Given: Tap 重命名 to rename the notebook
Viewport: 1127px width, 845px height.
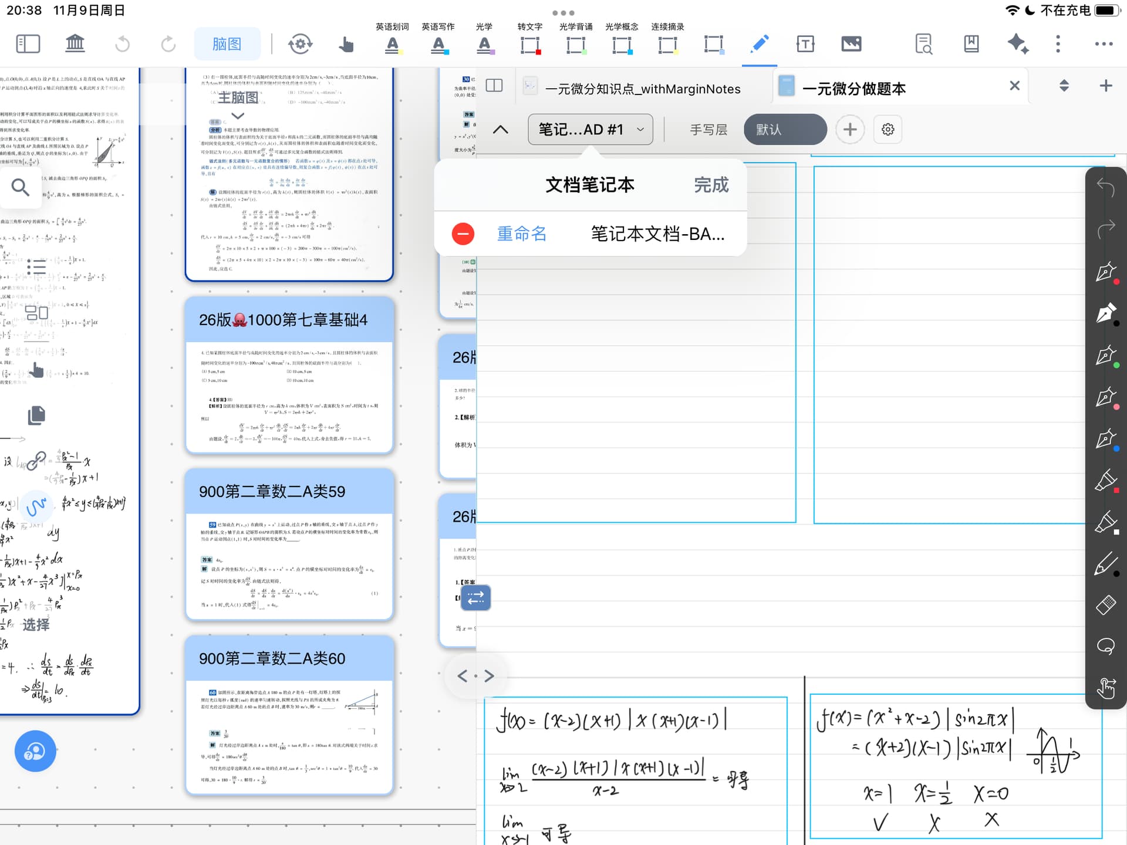Looking at the screenshot, I should pos(522,234).
